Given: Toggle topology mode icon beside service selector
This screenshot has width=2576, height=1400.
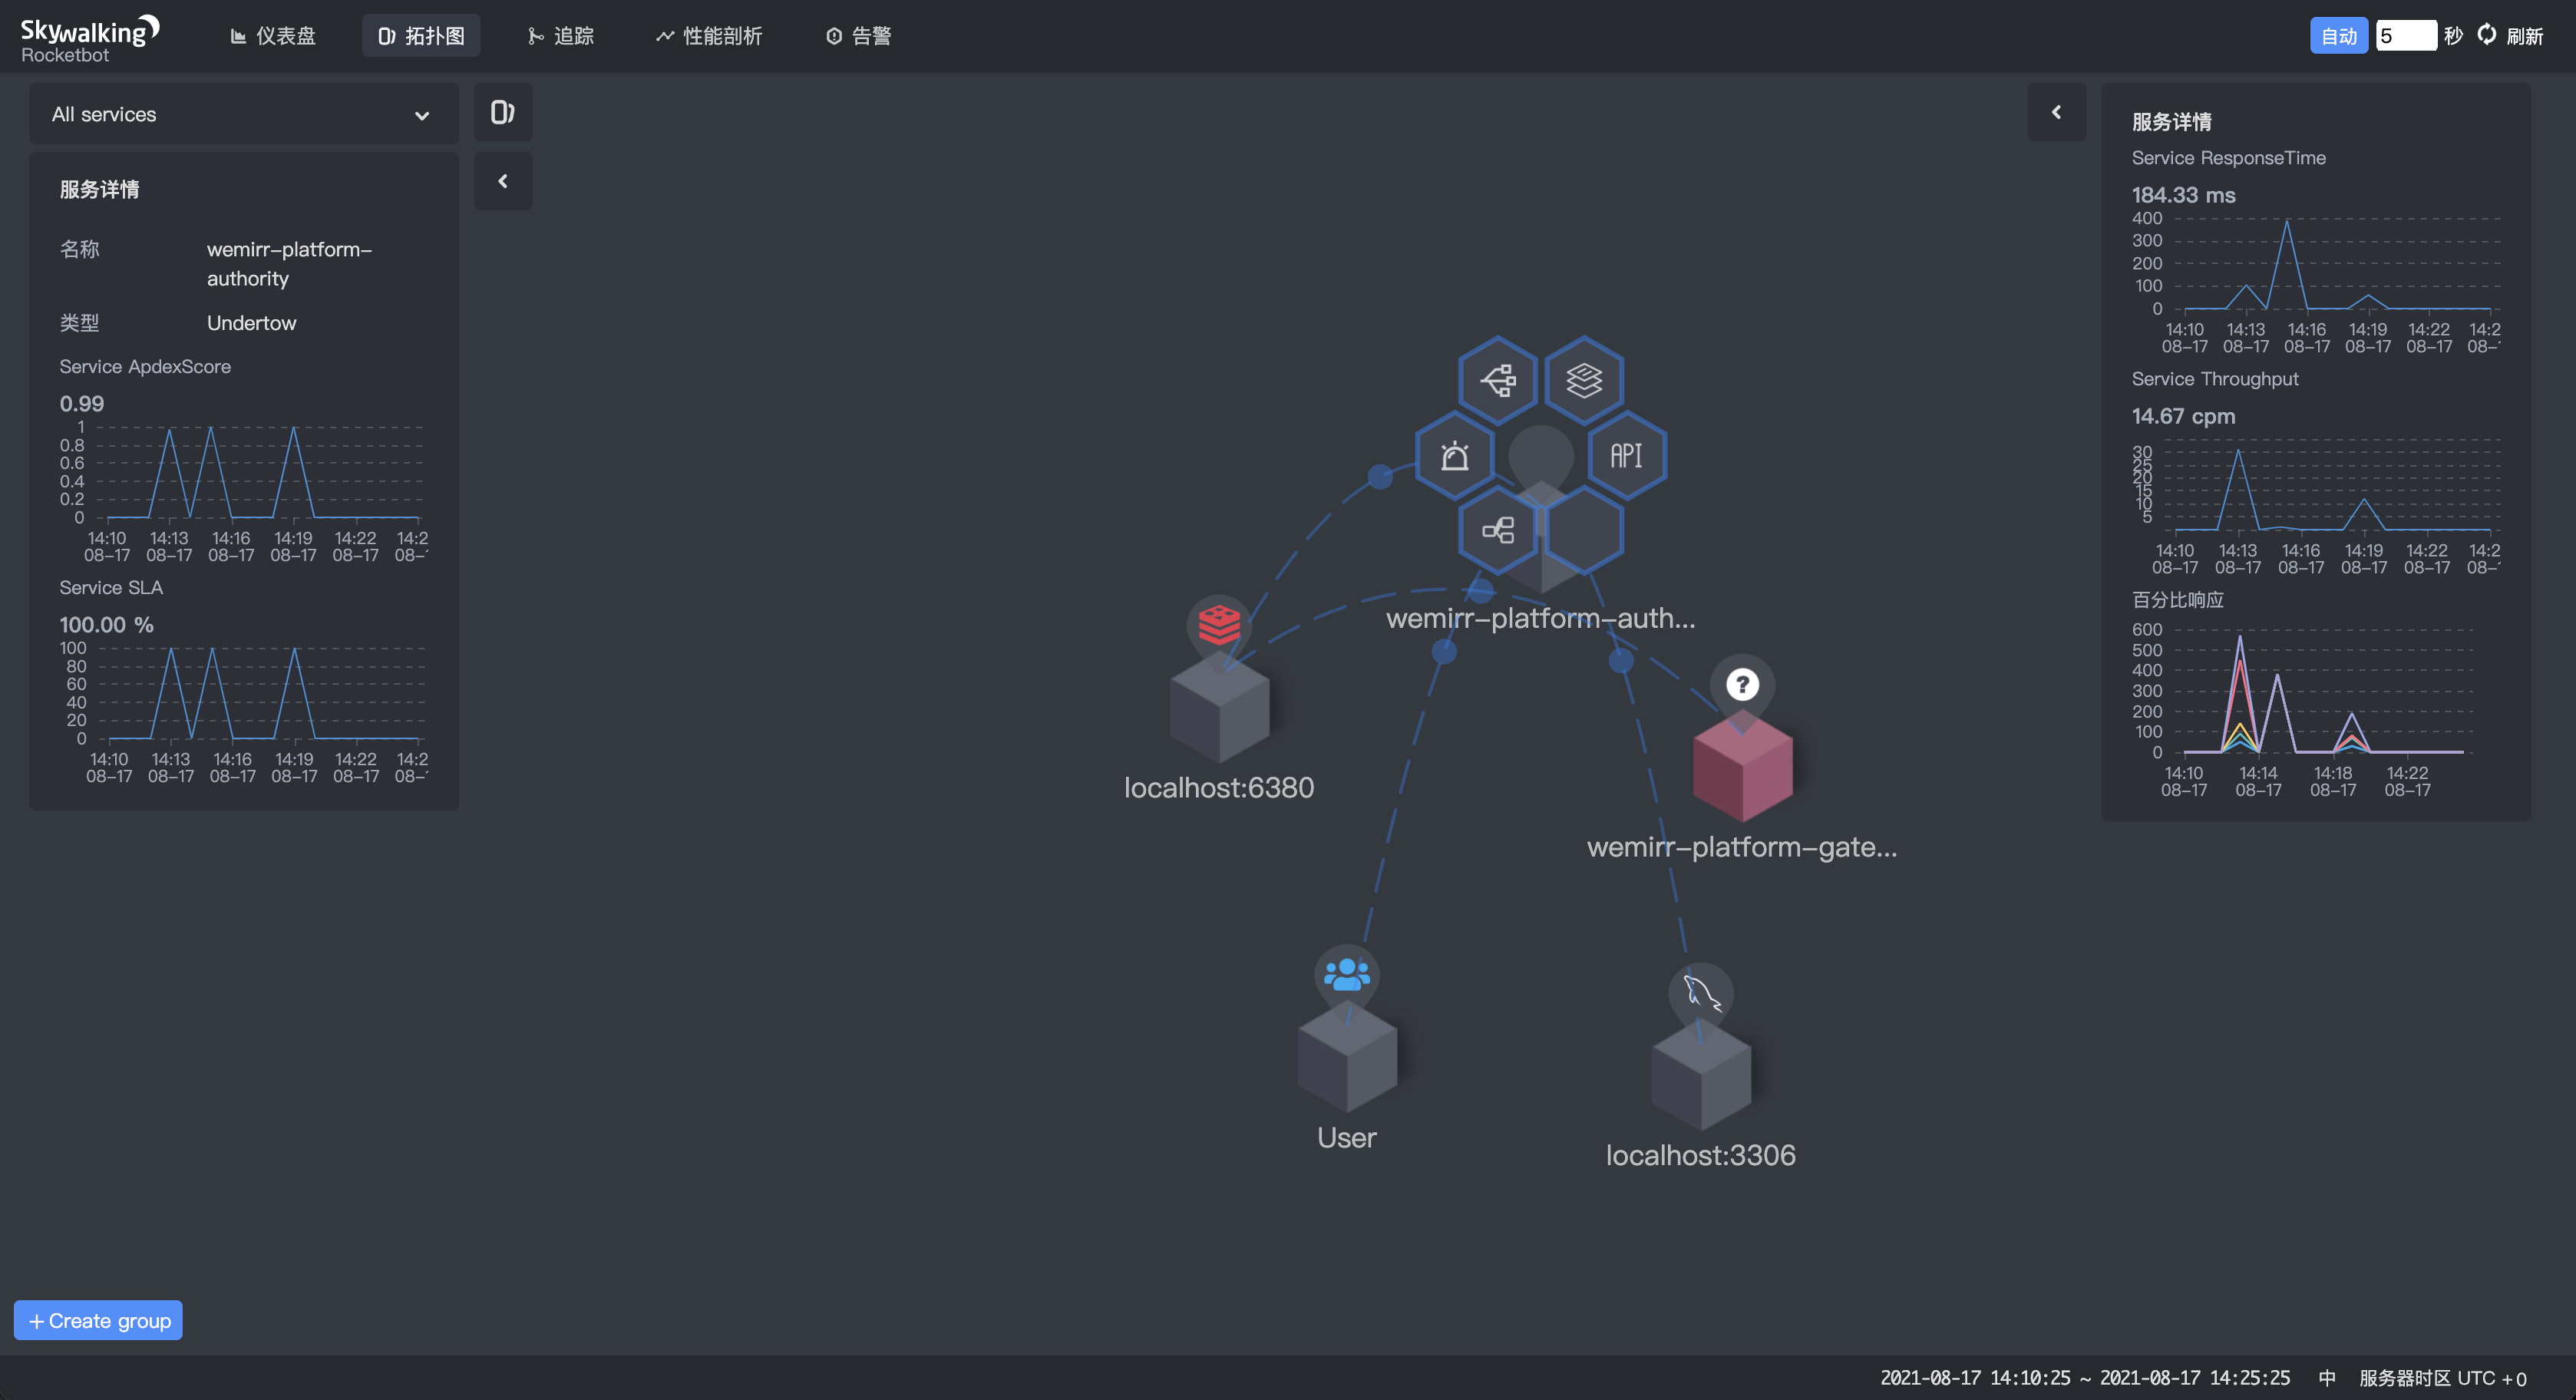Looking at the screenshot, I should (502, 112).
